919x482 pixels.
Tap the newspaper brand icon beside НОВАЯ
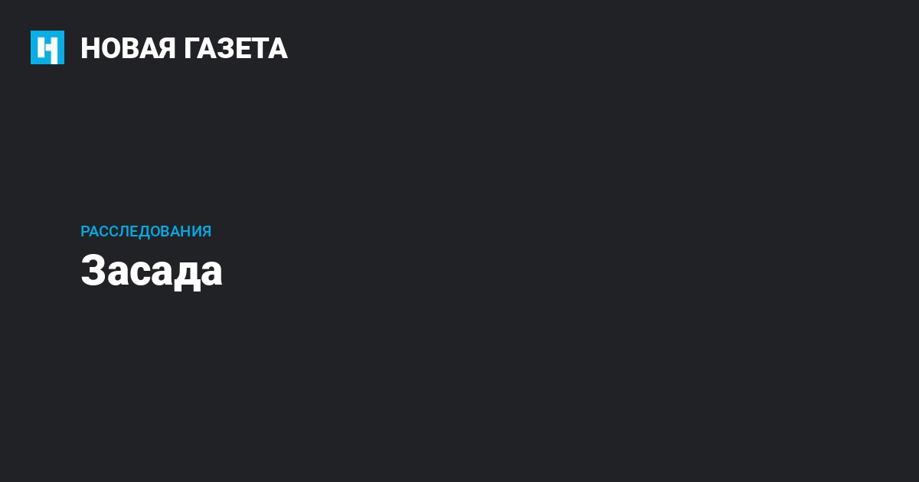coord(47,47)
